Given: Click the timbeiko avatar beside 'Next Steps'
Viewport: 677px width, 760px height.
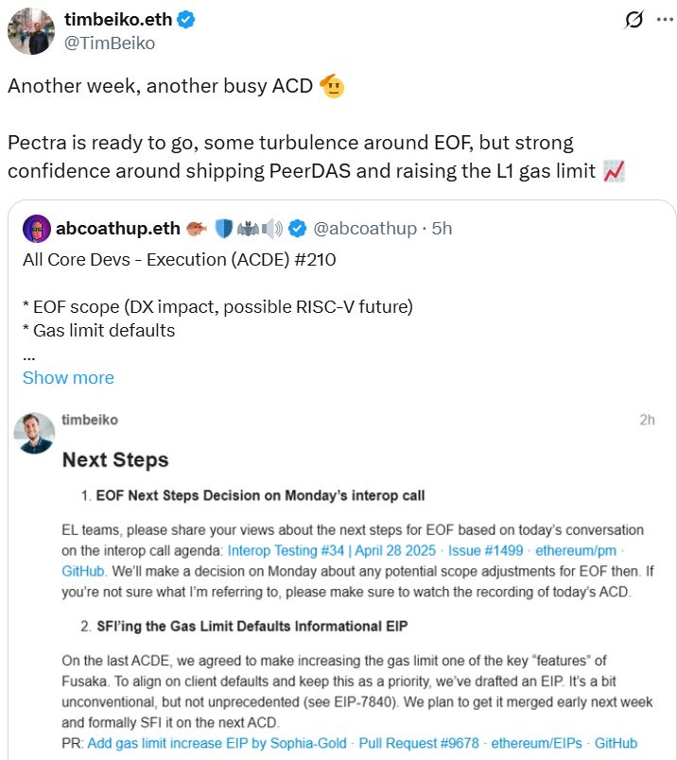Looking at the screenshot, I should coord(34,432).
